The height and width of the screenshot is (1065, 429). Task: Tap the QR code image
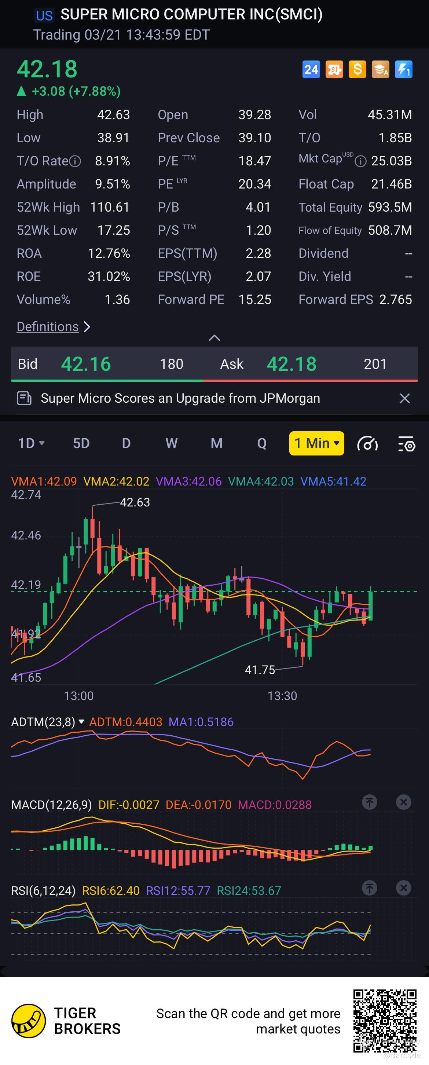tap(385, 1021)
